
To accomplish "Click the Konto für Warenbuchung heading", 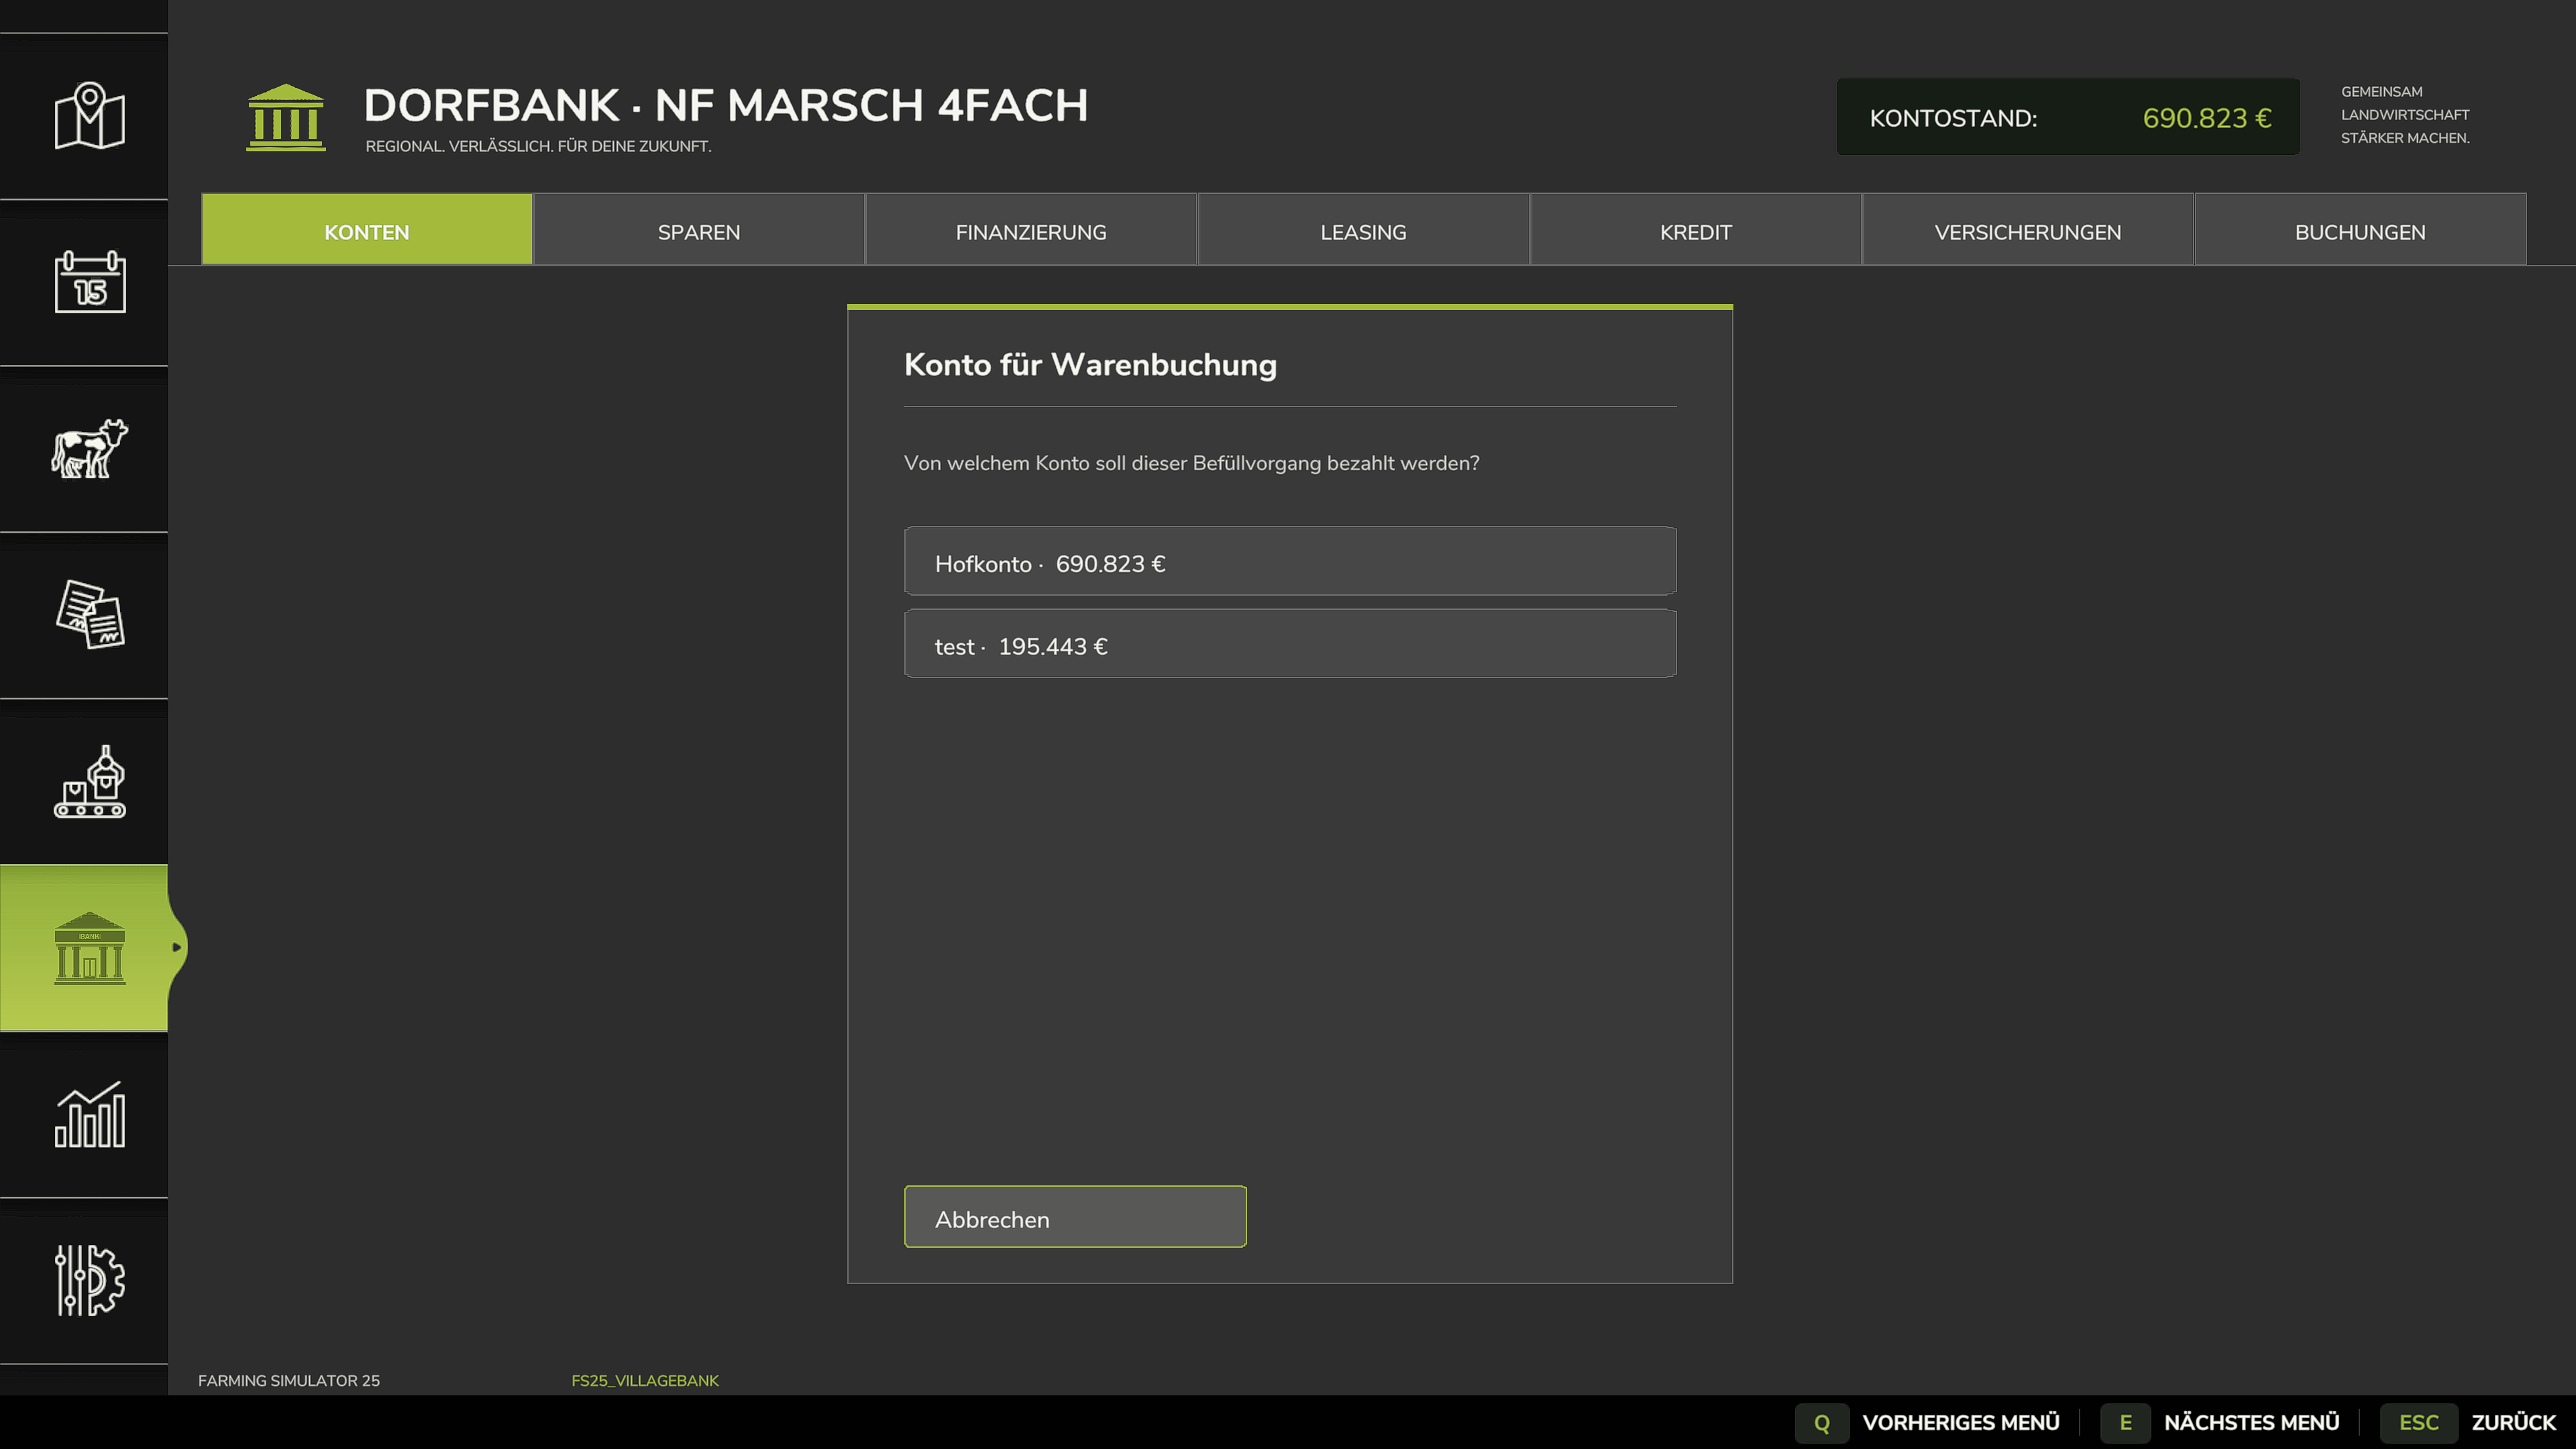I will click(x=1090, y=365).
